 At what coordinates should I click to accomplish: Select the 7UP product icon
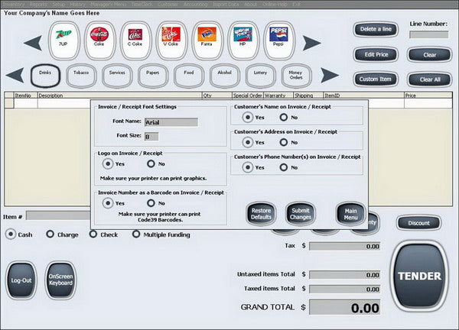tap(63, 40)
